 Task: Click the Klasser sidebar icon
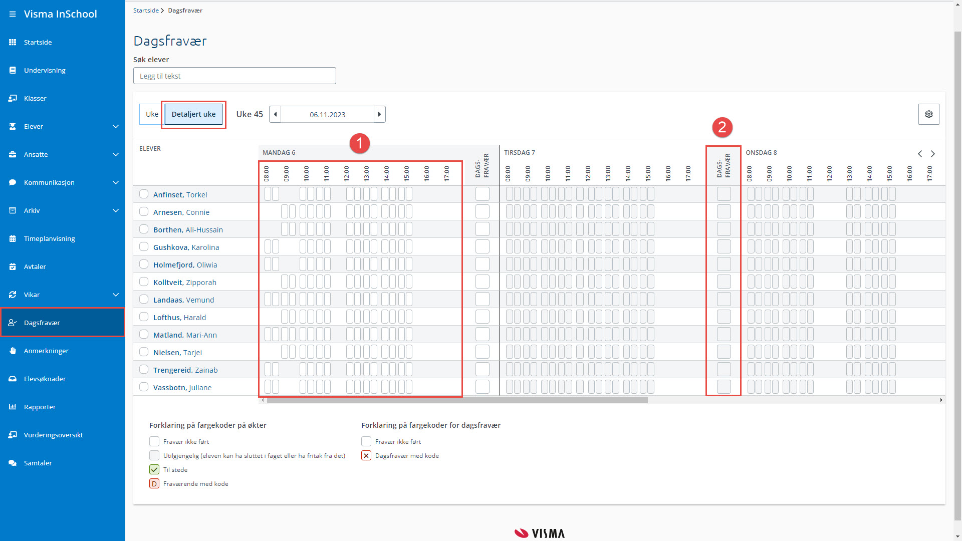coord(13,98)
